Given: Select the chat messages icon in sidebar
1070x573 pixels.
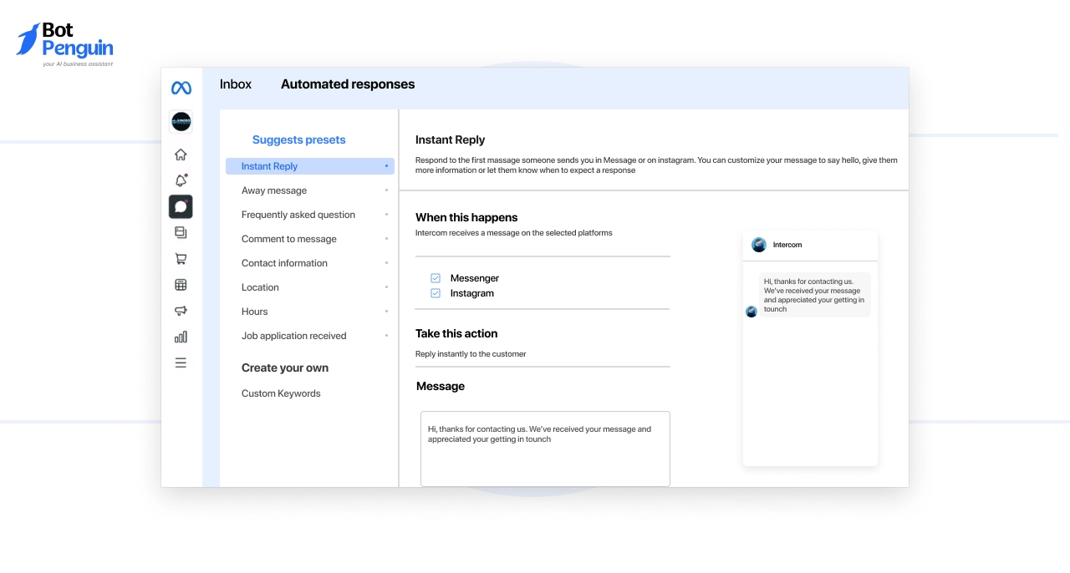Looking at the screenshot, I should (181, 206).
